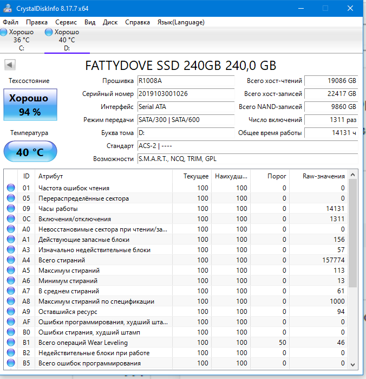366x379 pixels.
Task: Click status orb for attribute A9 remaining life
Action: pyautogui.click(x=11, y=312)
